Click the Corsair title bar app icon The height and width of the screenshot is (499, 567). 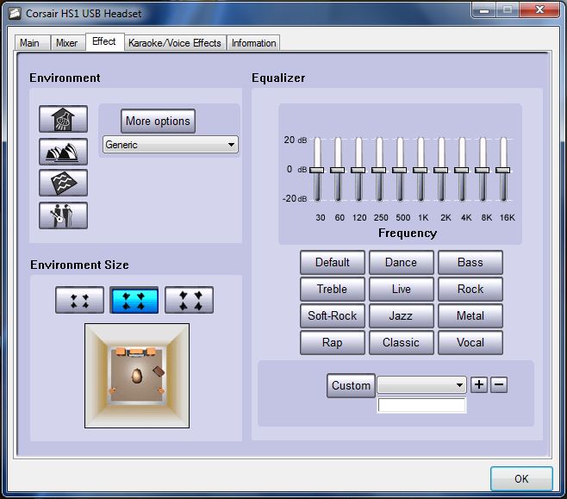(x=15, y=14)
